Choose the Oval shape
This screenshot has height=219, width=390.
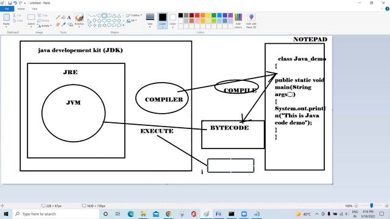pos(99,16)
